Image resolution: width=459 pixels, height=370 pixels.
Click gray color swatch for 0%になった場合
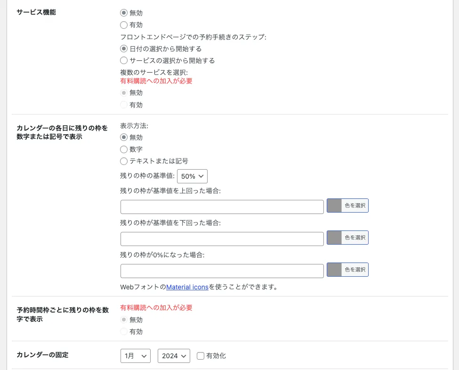click(334, 270)
